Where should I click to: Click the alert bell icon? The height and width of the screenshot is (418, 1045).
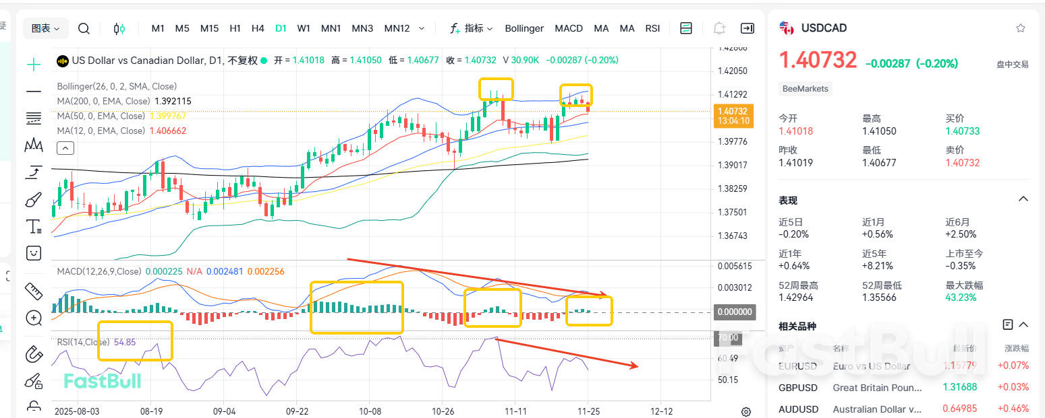tap(718, 28)
